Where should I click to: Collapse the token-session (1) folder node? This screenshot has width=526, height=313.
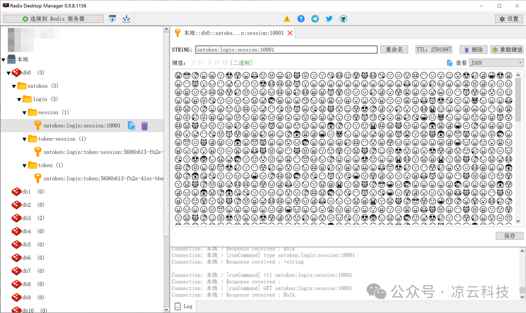pos(24,139)
